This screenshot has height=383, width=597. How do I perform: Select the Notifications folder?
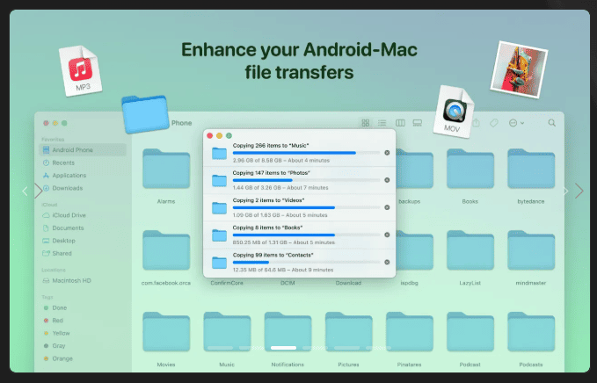pos(288,332)
